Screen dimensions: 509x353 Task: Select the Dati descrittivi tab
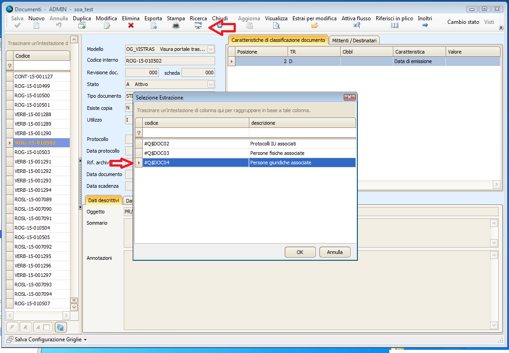tap(104, 201)
